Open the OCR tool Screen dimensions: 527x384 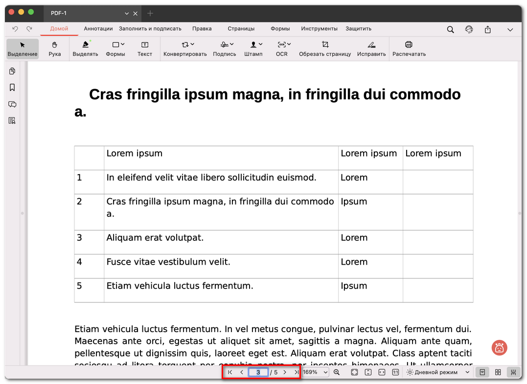[281, 48]
